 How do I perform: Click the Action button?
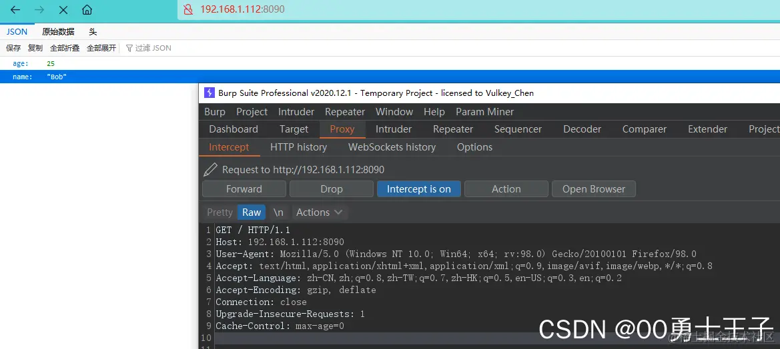point(506,188)
